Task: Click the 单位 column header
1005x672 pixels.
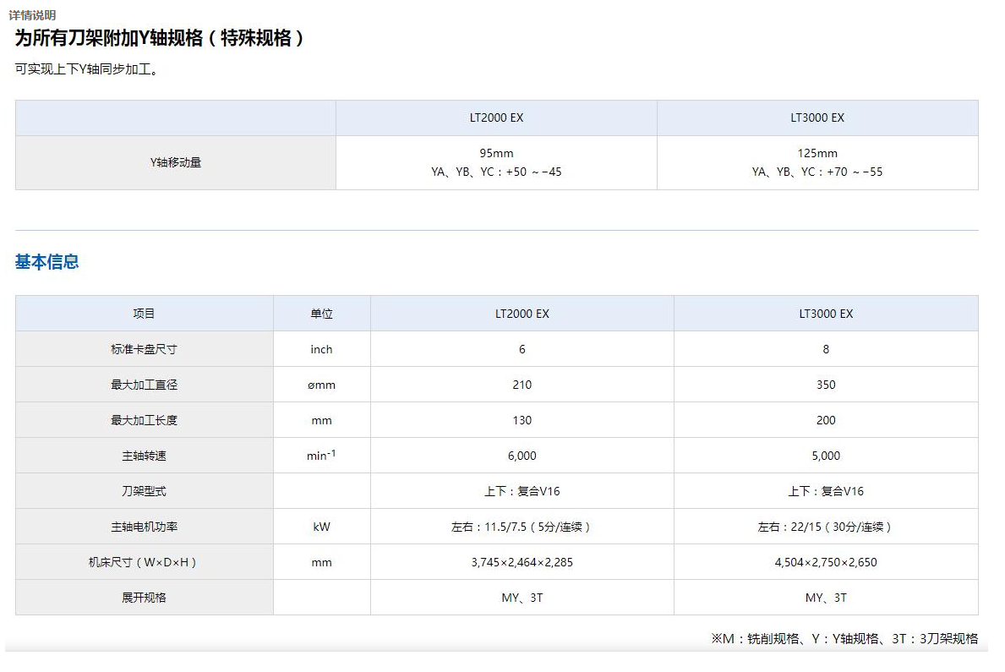Action: click(x=321, y=314)
